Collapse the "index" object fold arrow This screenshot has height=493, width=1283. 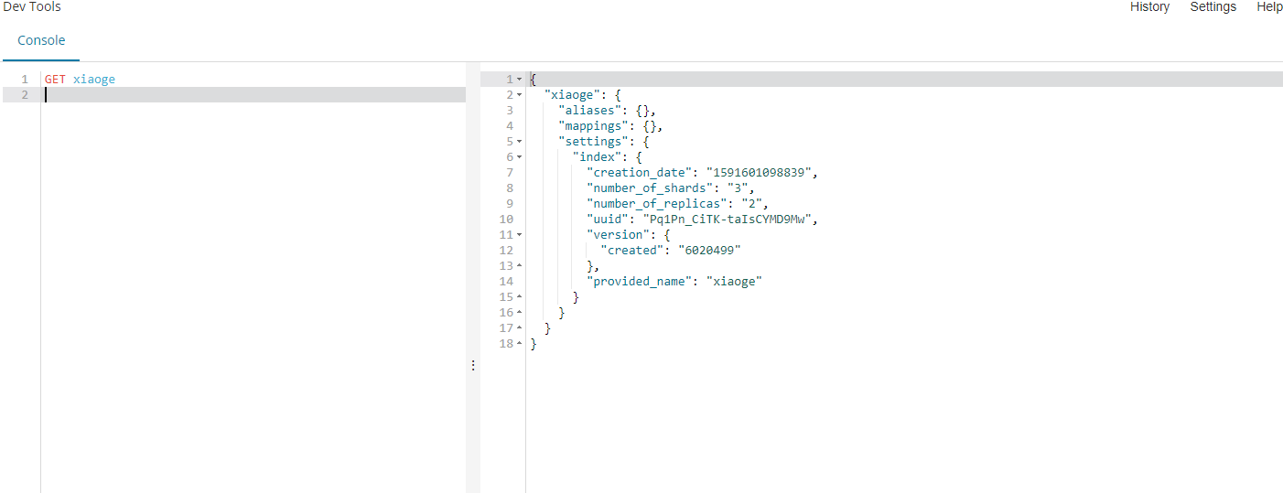tap(520, 157)
